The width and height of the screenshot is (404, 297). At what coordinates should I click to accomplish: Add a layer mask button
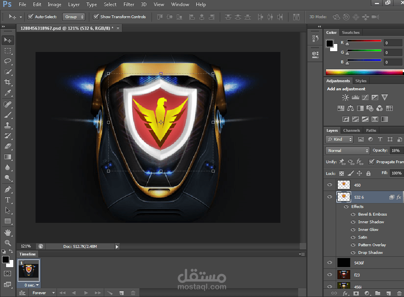pos(356,293)
